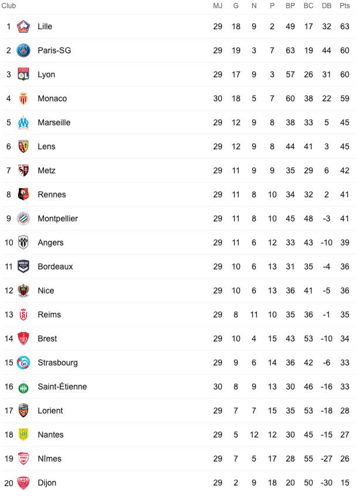This screenshot has width=356, height=499.
Task: Select the Dijon club crest
Action: coord(23,483)
